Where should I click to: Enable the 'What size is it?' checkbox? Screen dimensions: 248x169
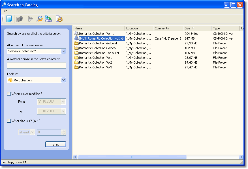click(9, 121)
